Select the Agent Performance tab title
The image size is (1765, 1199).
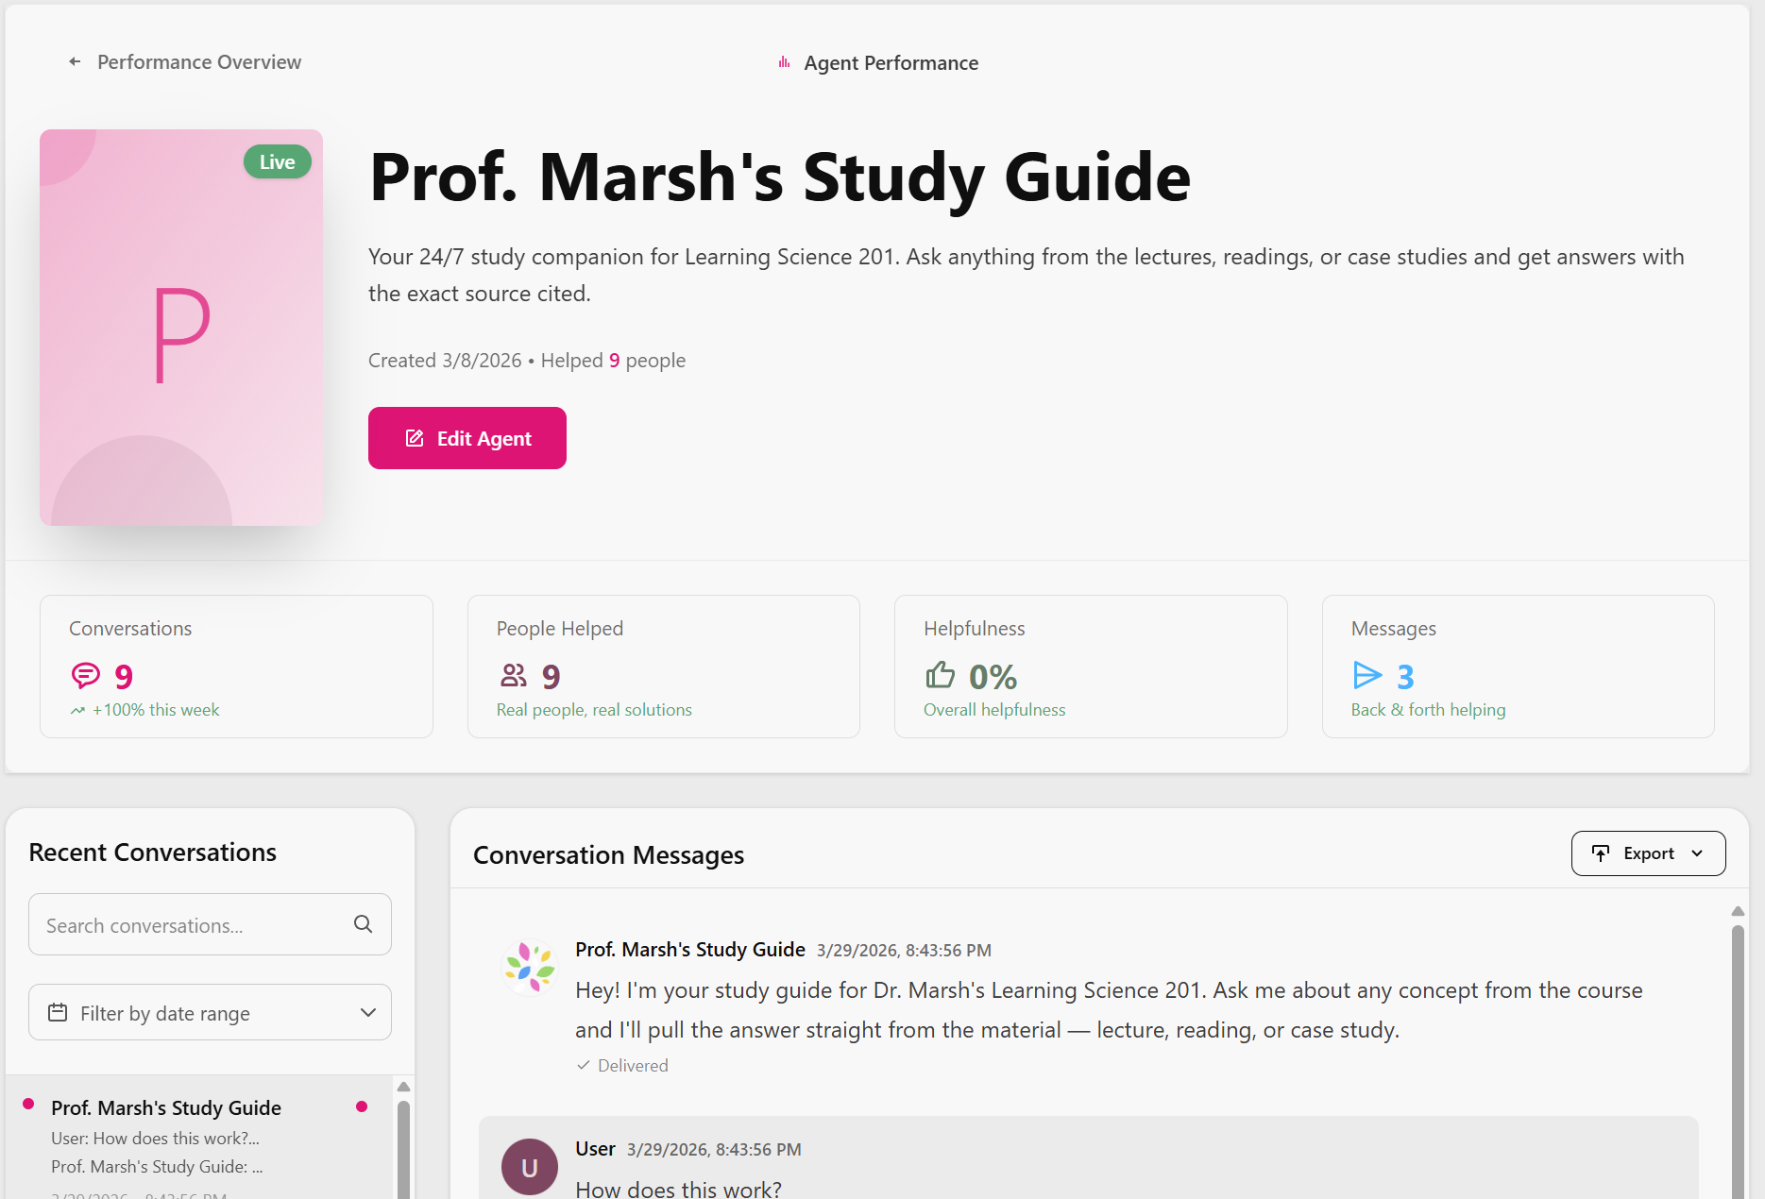click(x=891, y=63)
